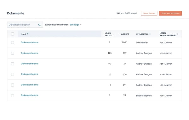The height and width of the screenshot is (120, 189).
Task: Click the Neuer Ordner button
Action: click(x=149, y=13)
